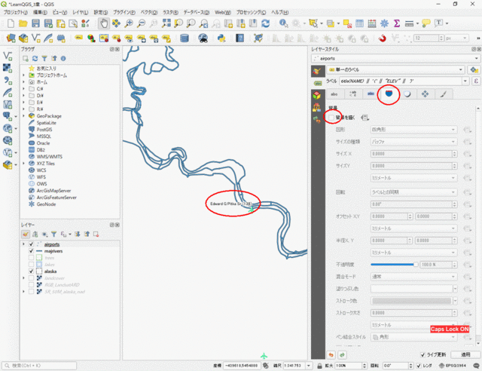Open the processing toolbox gear icon

[x=384, y=23]
